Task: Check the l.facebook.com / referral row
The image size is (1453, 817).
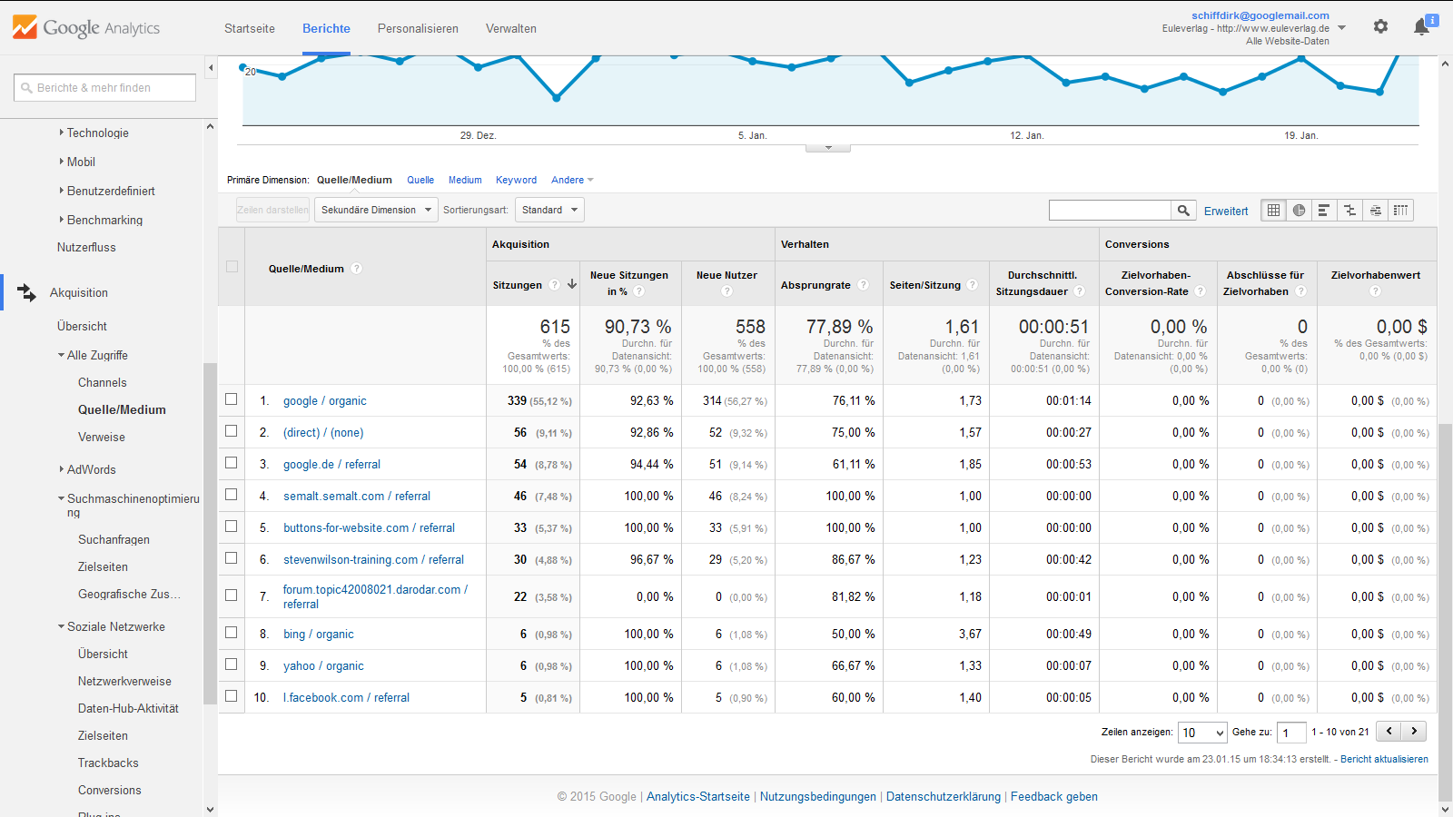Action: pyautogui.click(x=232, y=696)
